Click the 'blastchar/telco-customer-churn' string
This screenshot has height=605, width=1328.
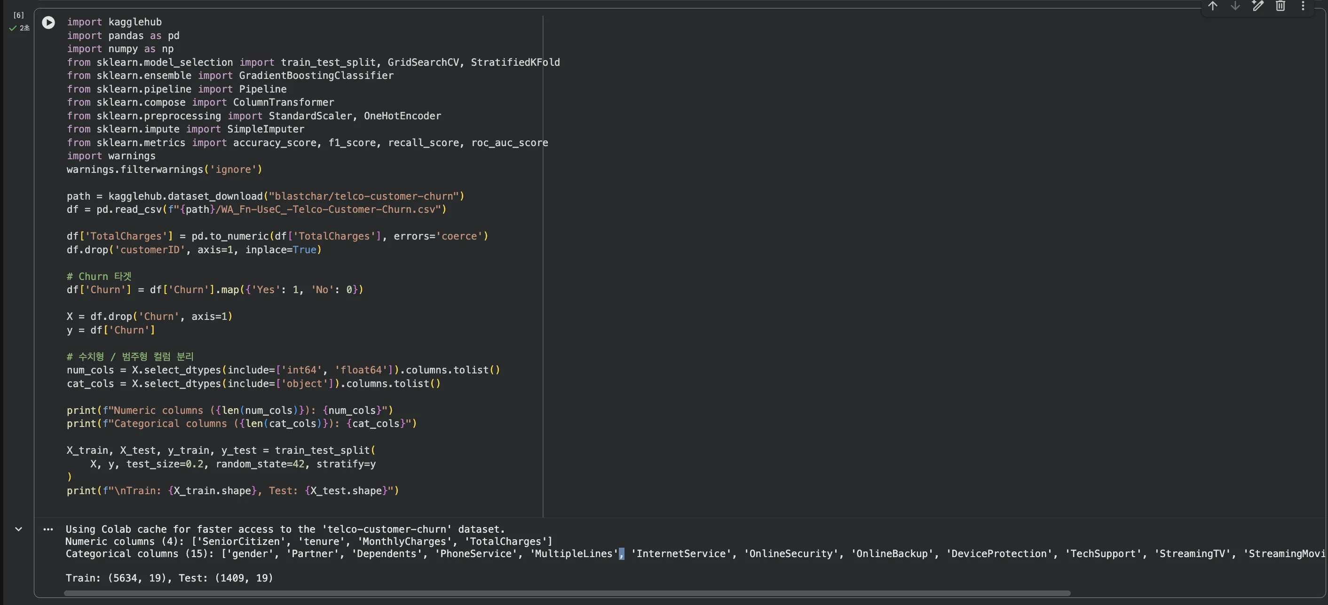click(x=364, y=196)
